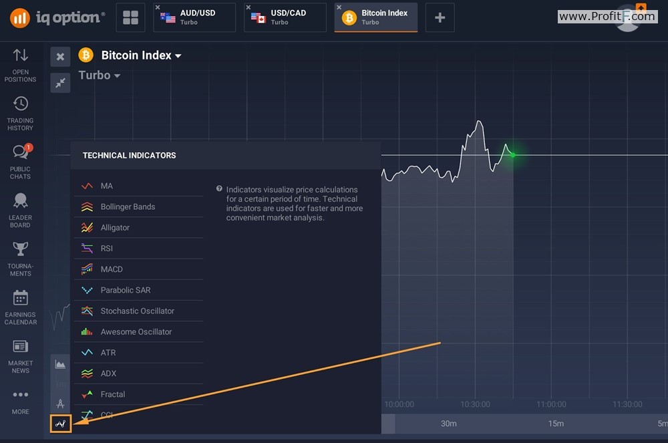The width and height of the screenshot is (668, 443).
Task: Open the Tournaments trophy icon
Action: pyautogui.click(x=21, y=259)
